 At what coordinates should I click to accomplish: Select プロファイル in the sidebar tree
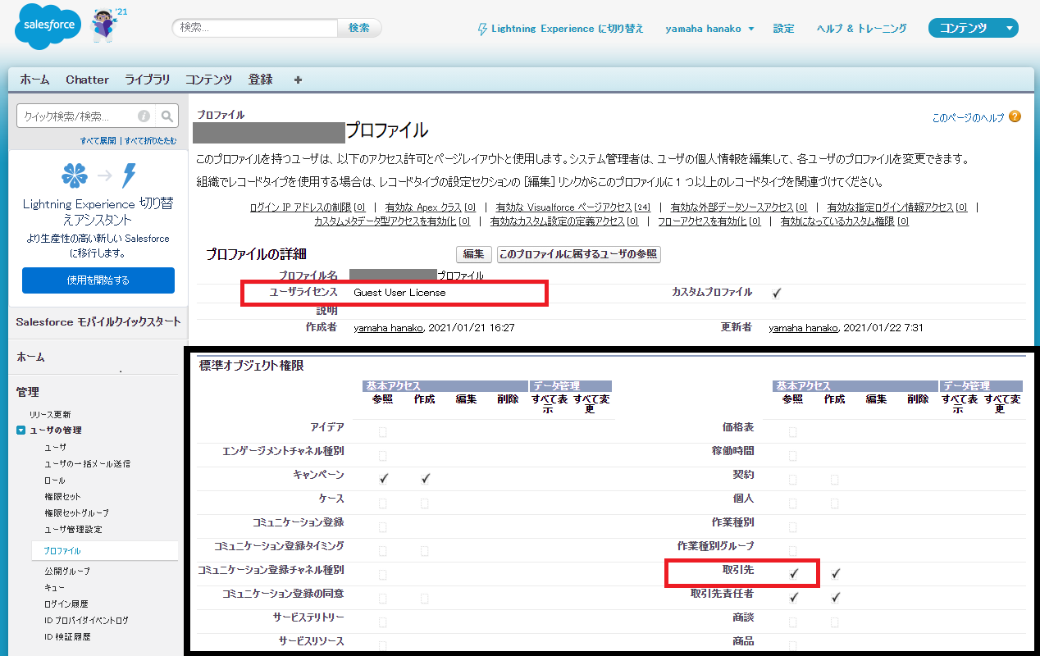pos(62,551)
